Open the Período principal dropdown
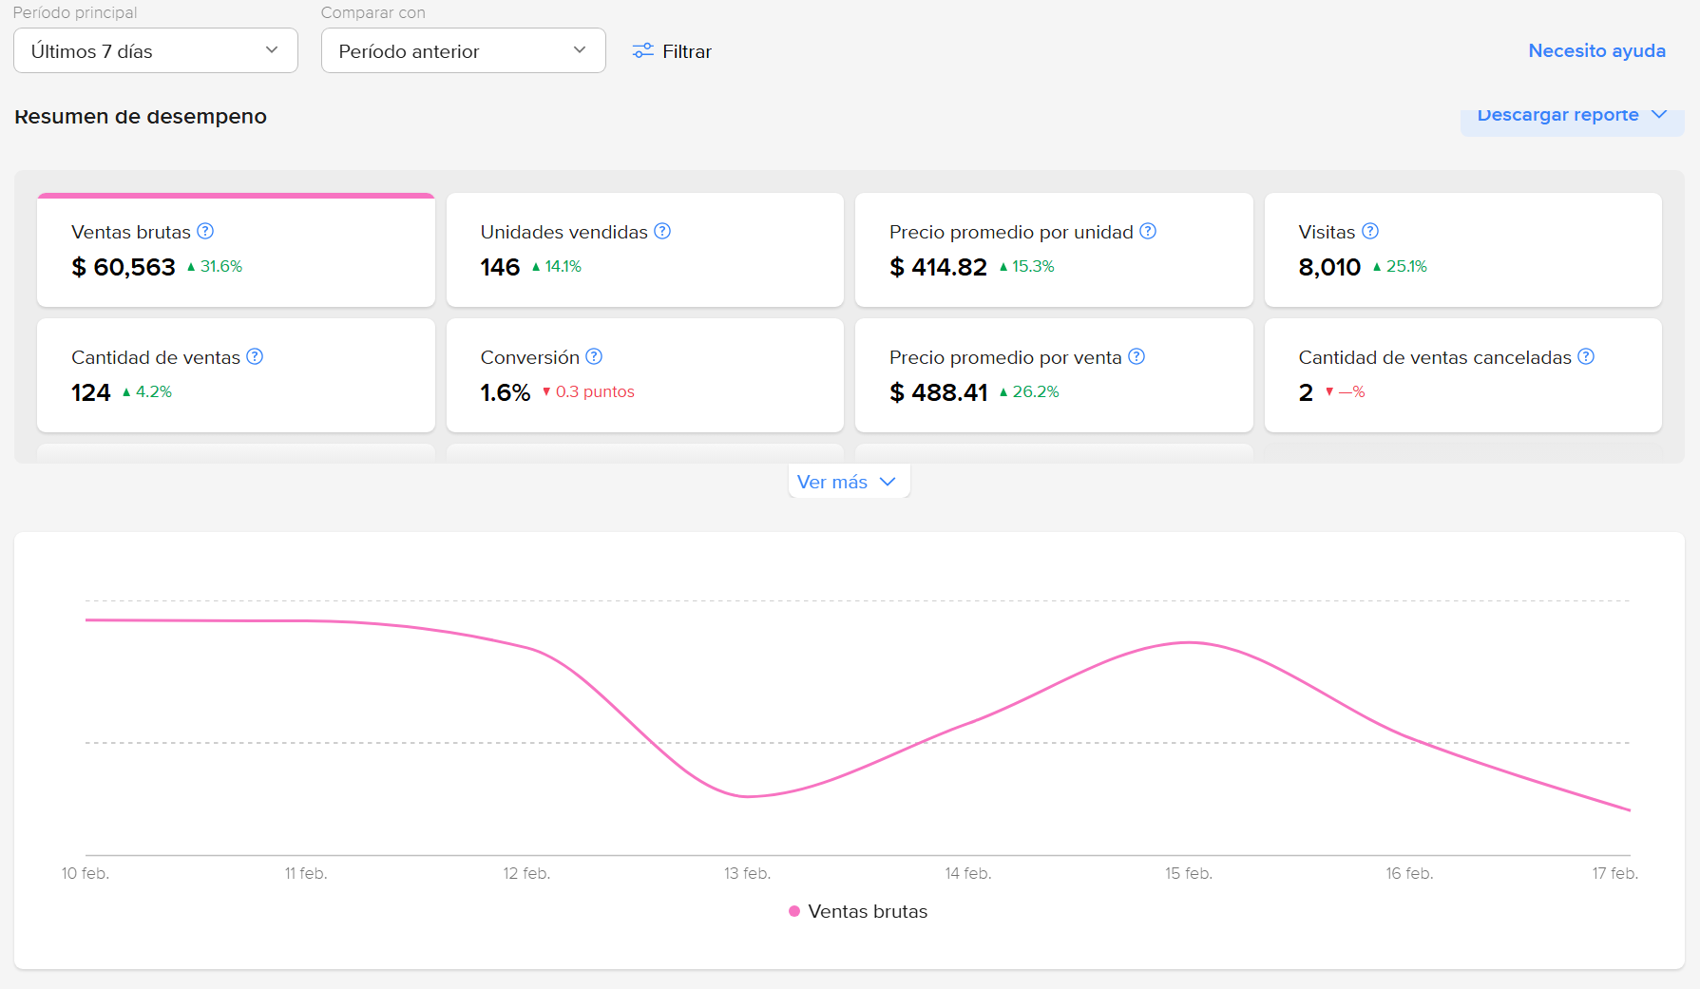Screen dimensions: 1700x989 (155, 50)
